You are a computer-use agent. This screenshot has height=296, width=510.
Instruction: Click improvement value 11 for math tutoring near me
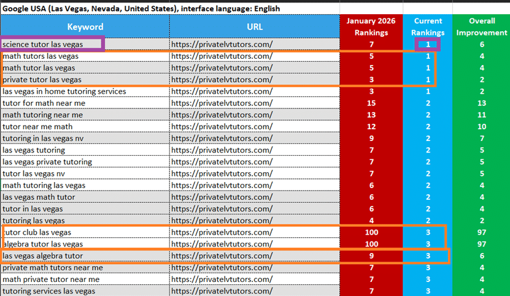click(481, 115)
